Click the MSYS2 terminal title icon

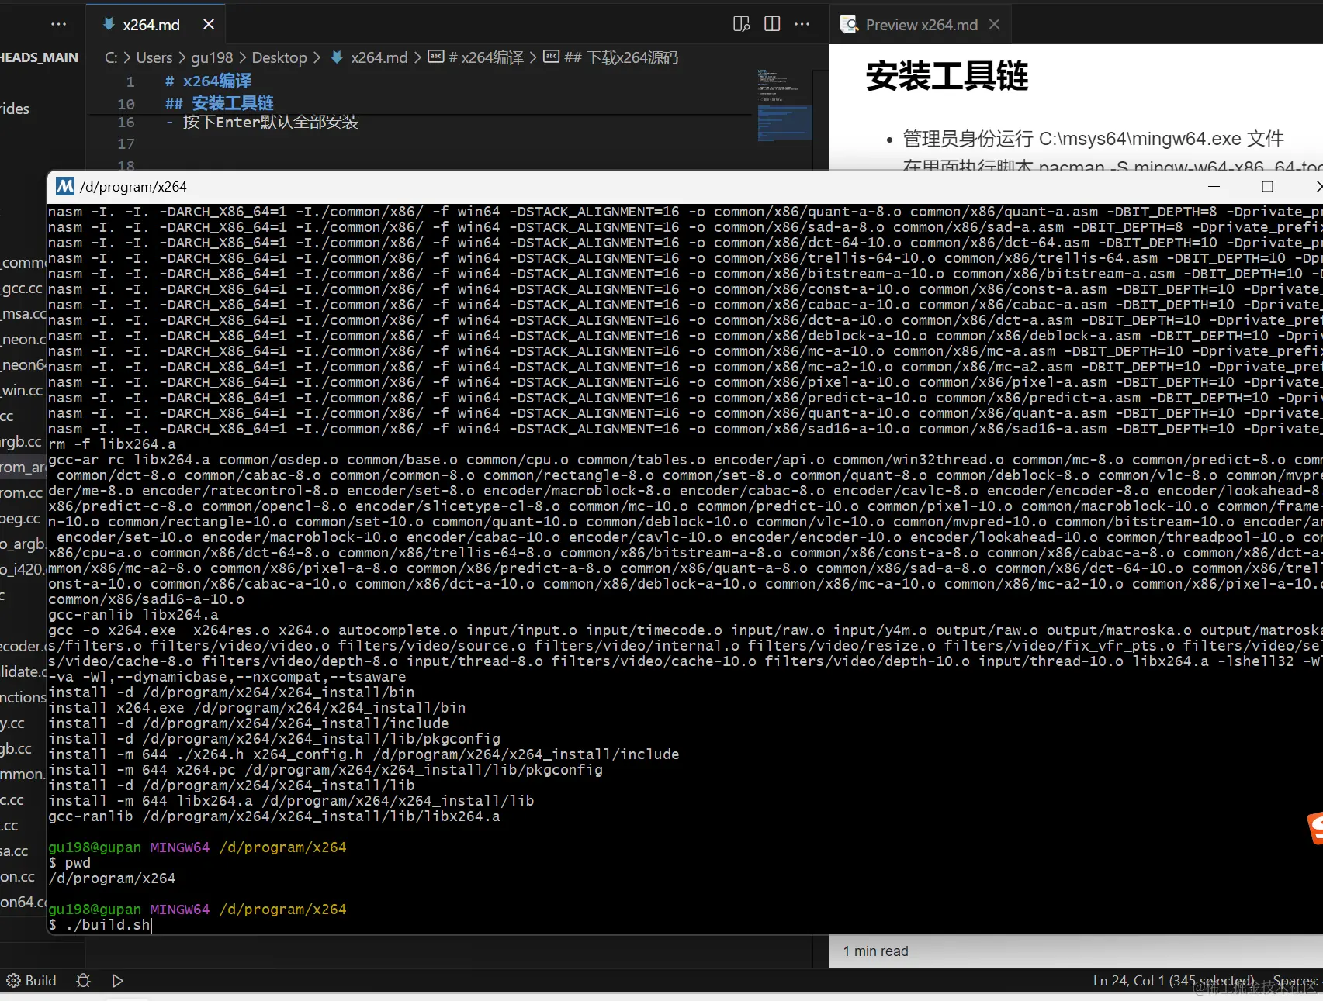[65, 186]
